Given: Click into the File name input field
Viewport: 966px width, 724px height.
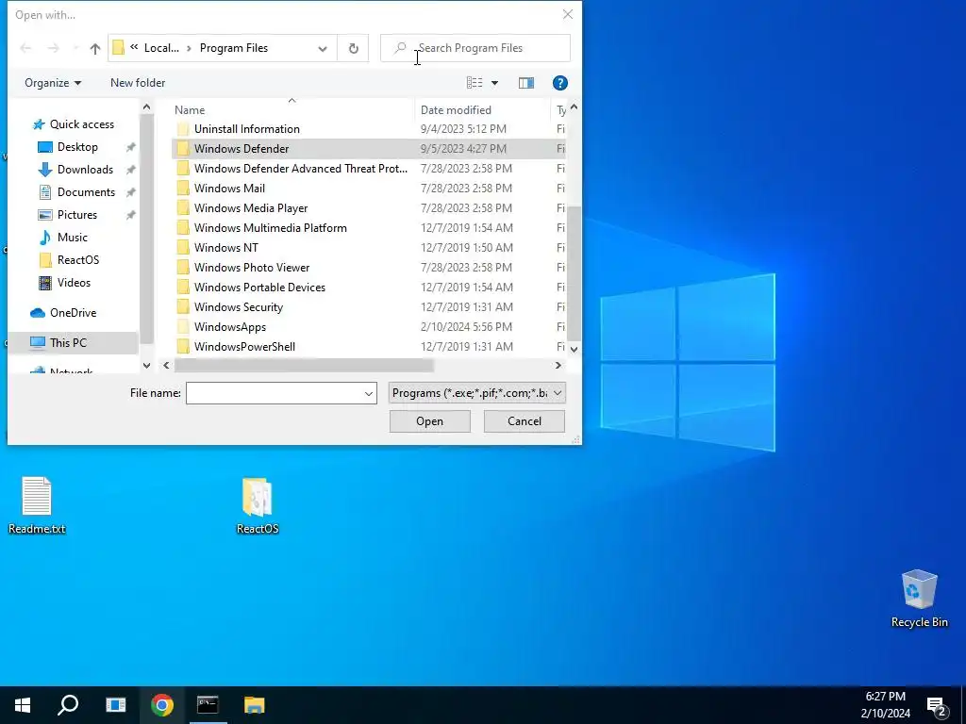Looking at the screenshot, I should point(275,393).
